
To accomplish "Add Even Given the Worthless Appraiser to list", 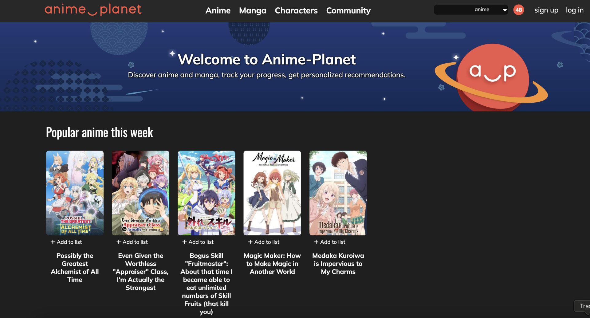I will pos(132,242).
